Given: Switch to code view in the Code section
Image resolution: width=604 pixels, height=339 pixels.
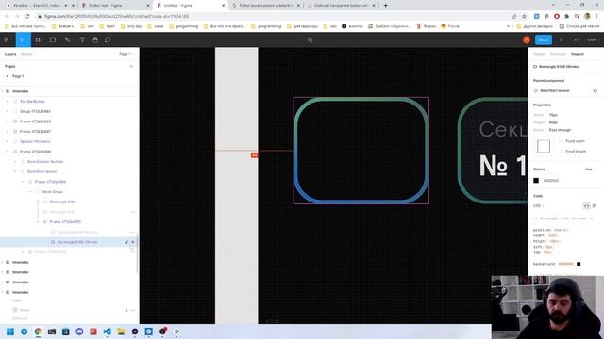Looking at the screenshot, I should click(587, 206).
